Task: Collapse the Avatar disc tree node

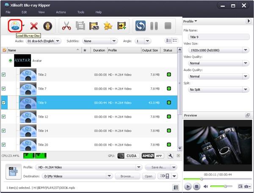Action: pos(10,61)
